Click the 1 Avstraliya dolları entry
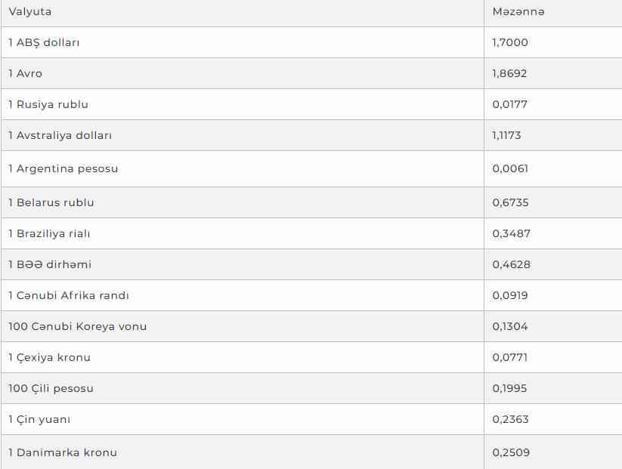This screenshot has height=469, width=622. pyautogui.click(x=60, y=135)
